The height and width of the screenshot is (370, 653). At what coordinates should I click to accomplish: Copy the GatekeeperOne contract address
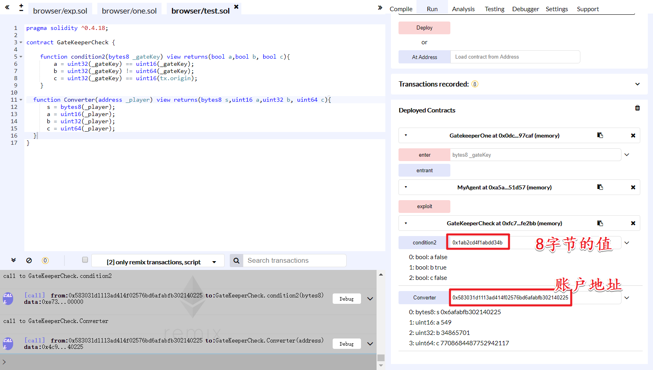600,135
